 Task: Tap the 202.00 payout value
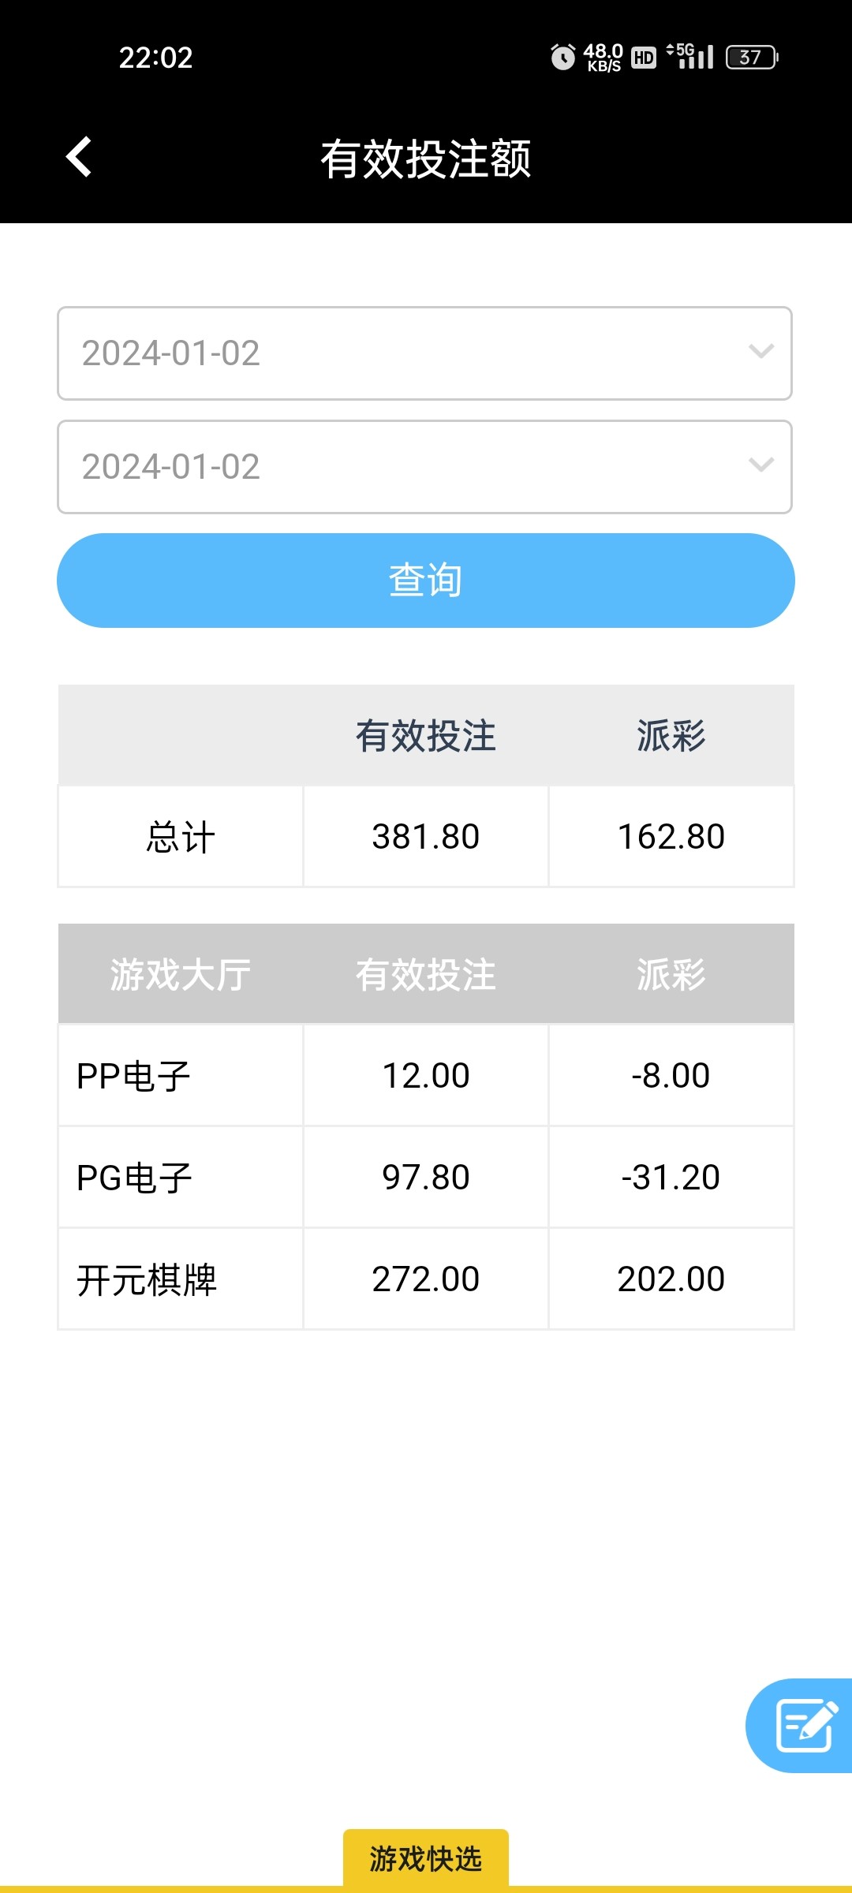point(671,1279)
